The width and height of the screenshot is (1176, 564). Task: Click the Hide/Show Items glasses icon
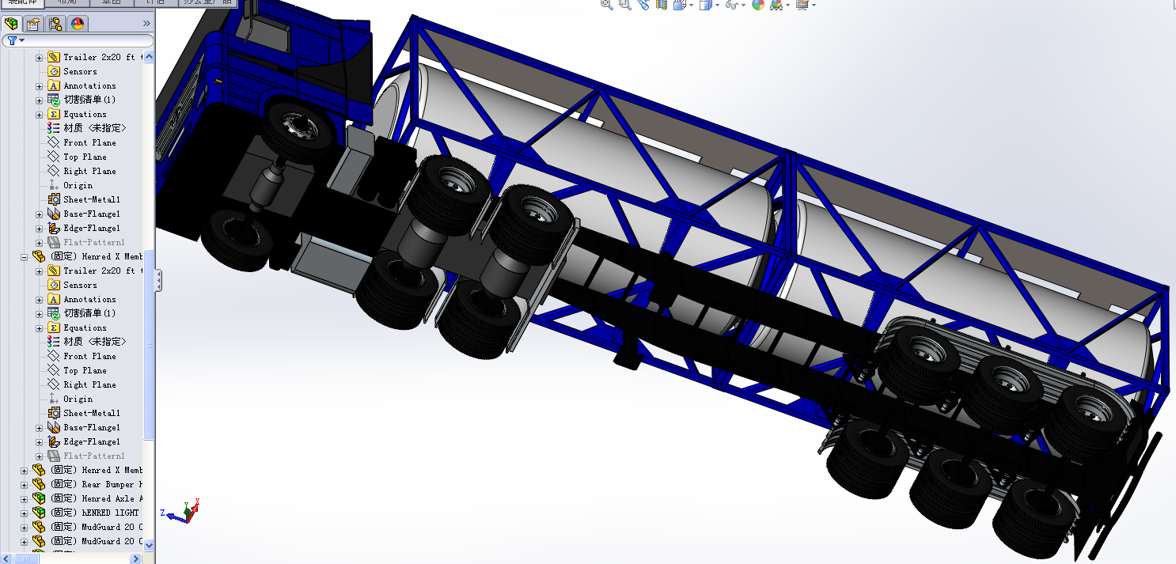pos(731,5)
